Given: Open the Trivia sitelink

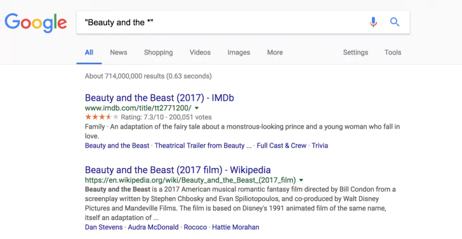Looking at the screenshot, I should pos(320,145).
